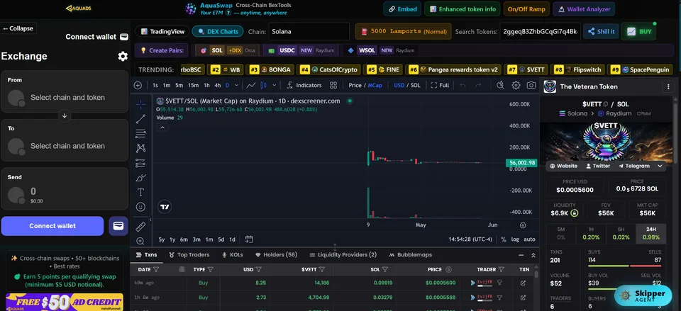Select the Fibonacci retracement tool
Viewport: 681px width, 311px height.
click(x=140, y=134)
